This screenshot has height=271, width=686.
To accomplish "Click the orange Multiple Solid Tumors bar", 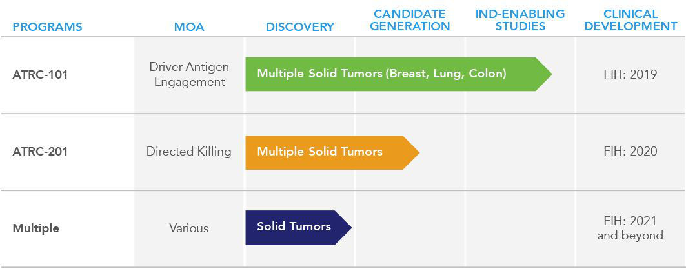I will pyautogui.click(x=332, y=152).
